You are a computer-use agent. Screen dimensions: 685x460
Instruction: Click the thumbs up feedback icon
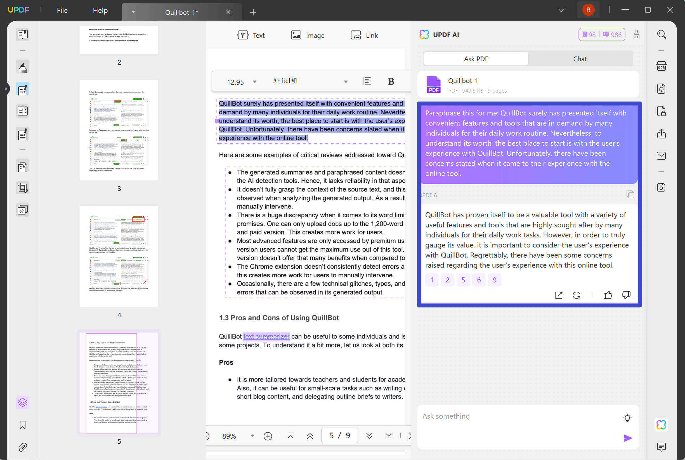point(608,295)
